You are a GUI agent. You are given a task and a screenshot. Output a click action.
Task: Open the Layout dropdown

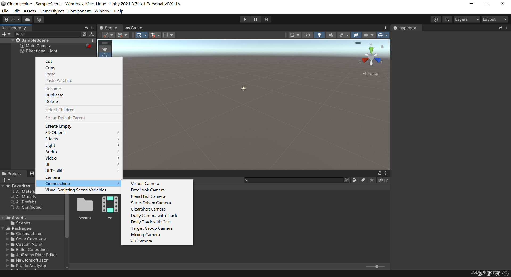(494, 19)
